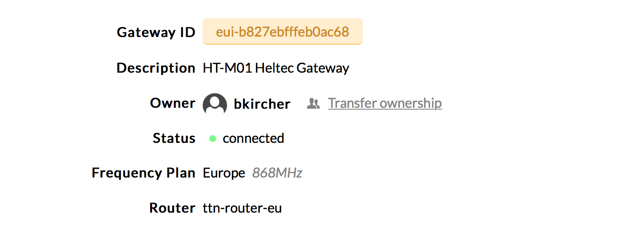
Task: Click the green connected status dot
Action: tap(213, 139)
